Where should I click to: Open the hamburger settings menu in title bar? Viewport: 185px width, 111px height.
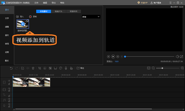[x=170, y=3]
